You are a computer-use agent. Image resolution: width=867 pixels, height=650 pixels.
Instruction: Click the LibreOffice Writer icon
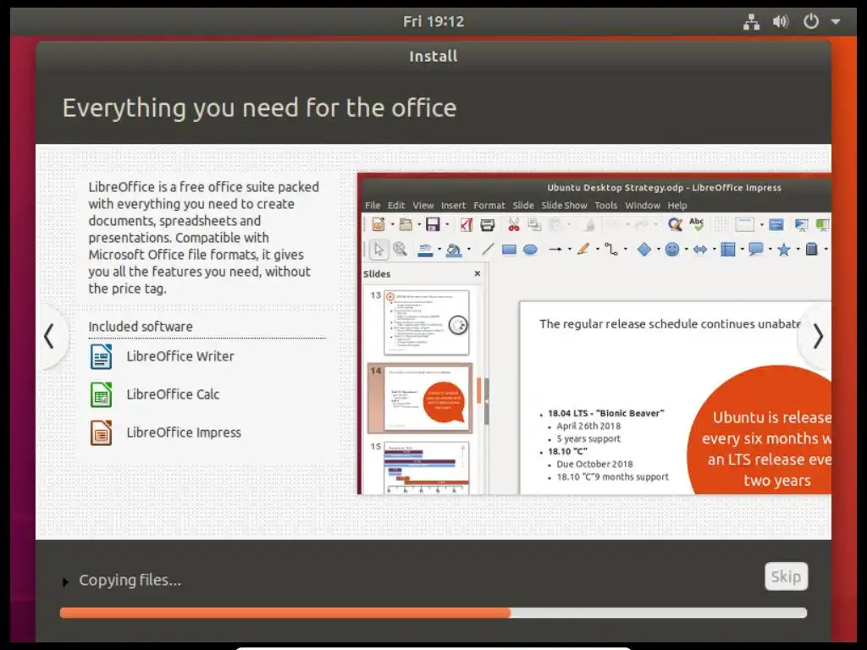[102, 356]
